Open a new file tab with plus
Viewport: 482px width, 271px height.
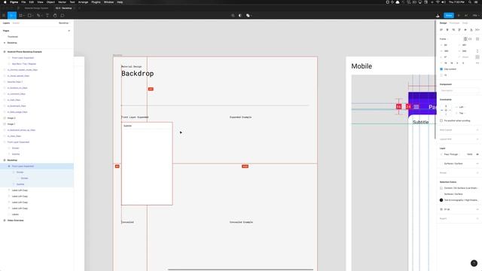point(79,8)
